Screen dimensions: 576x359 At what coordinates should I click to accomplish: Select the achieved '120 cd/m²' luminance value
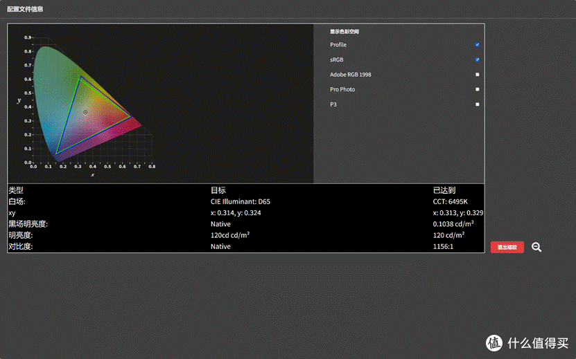[x=448, y=235]
